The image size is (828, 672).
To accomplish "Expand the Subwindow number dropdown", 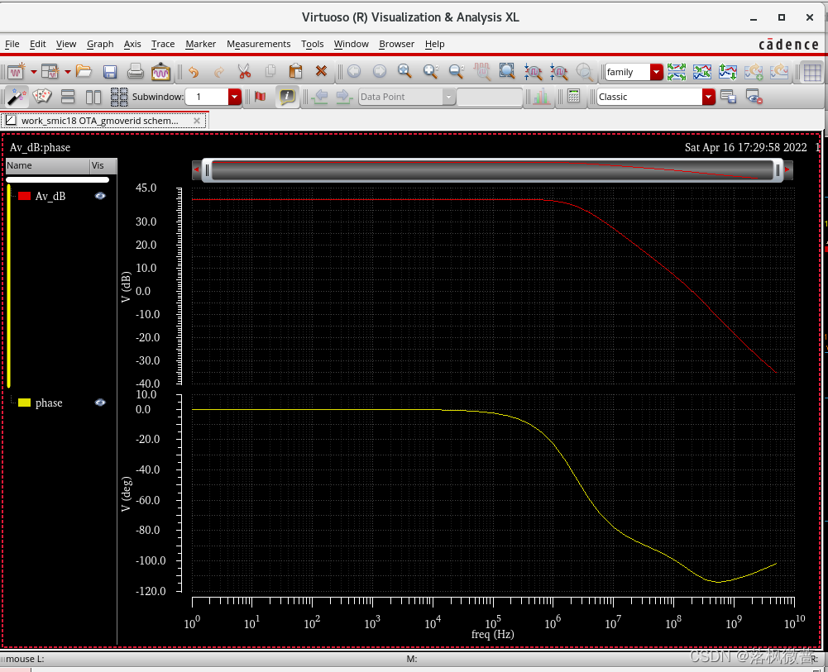I will tap(235, 98).
